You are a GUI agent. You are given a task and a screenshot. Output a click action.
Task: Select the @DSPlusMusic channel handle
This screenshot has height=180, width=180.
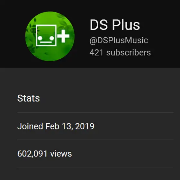119,40
